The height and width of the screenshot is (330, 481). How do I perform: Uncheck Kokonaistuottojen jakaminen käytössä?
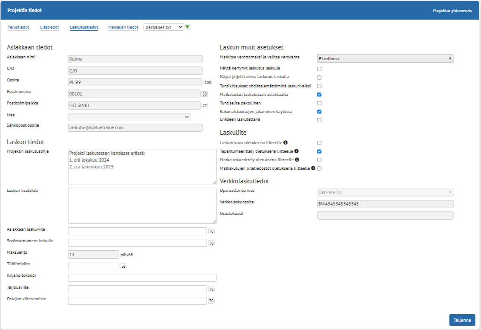pyautogui.click(x=320, y=112)
